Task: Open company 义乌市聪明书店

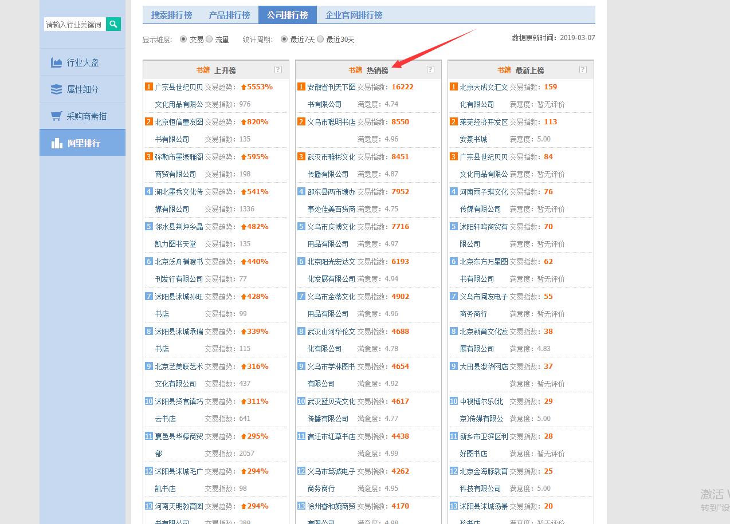Action: (331, 122)
